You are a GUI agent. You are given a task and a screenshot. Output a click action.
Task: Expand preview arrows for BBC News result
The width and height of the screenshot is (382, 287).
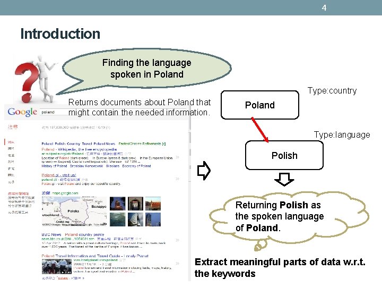click(x=177, y=240)
